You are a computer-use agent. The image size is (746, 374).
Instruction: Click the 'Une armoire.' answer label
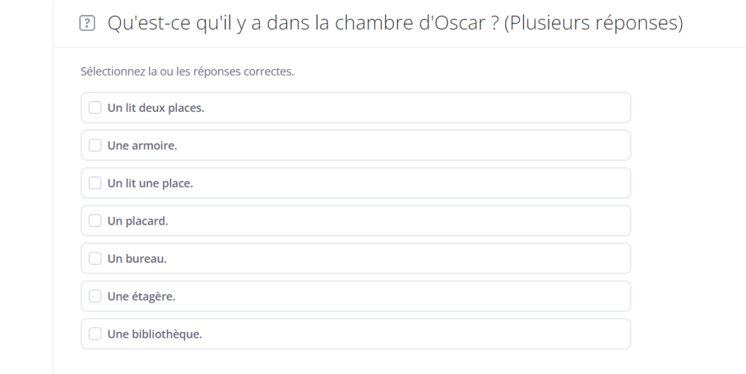pos(142,146)
